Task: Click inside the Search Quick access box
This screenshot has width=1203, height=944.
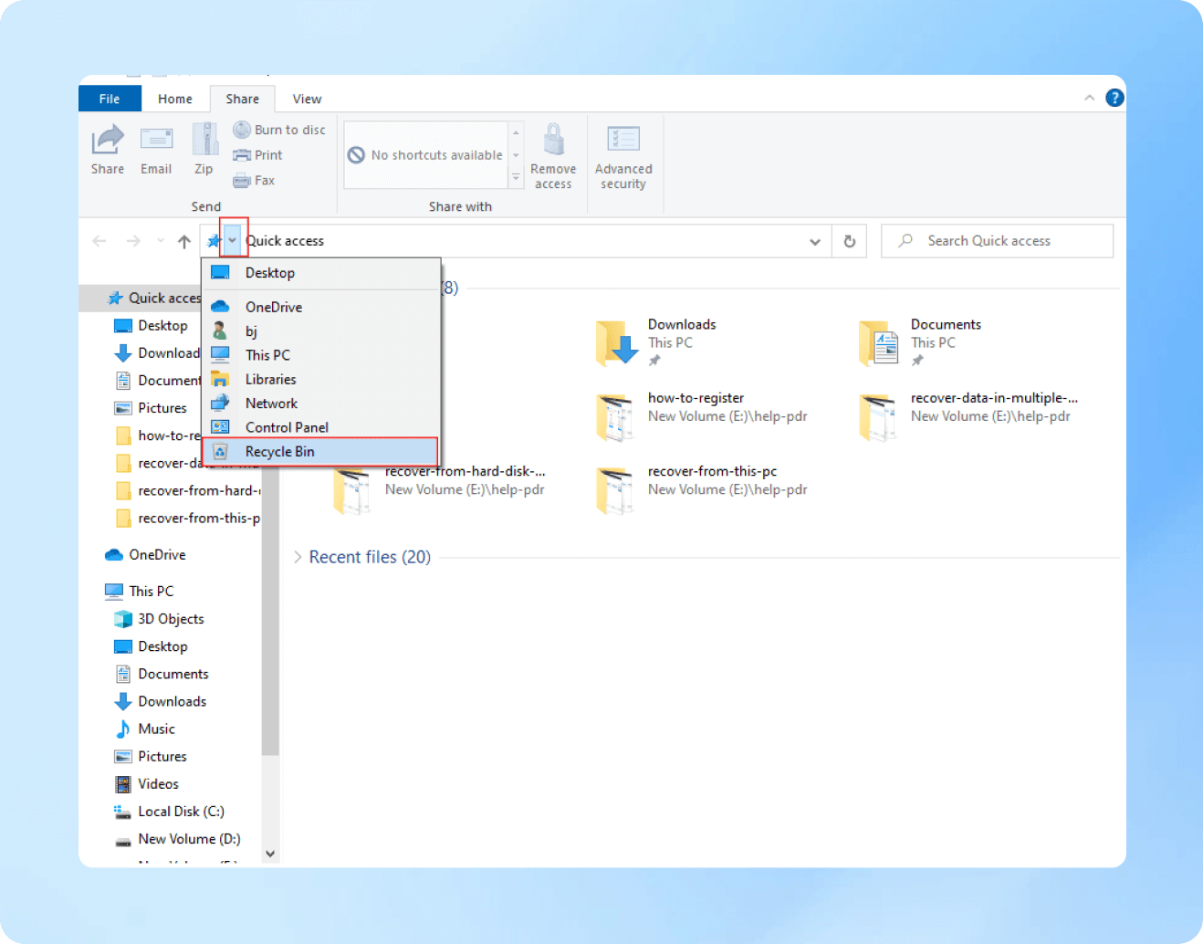Action: pyautogui.click(x=995, y=240)
